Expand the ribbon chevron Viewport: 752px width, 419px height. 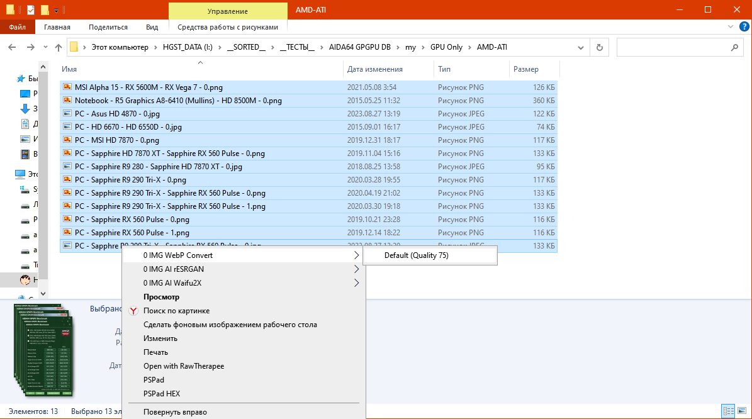pyautogui.click(x=731, y=27)
